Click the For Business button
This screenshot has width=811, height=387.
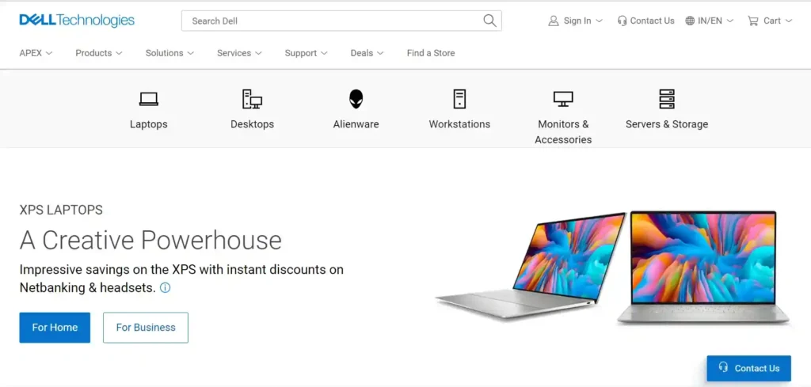pos(146,328)
